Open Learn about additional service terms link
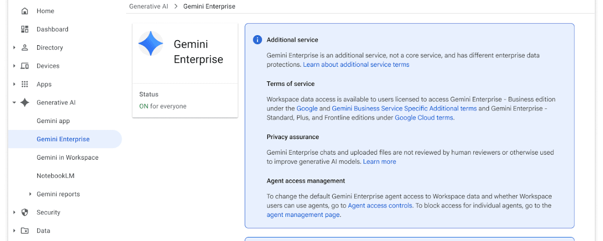The image size is (603, 241). coord(356,65)
